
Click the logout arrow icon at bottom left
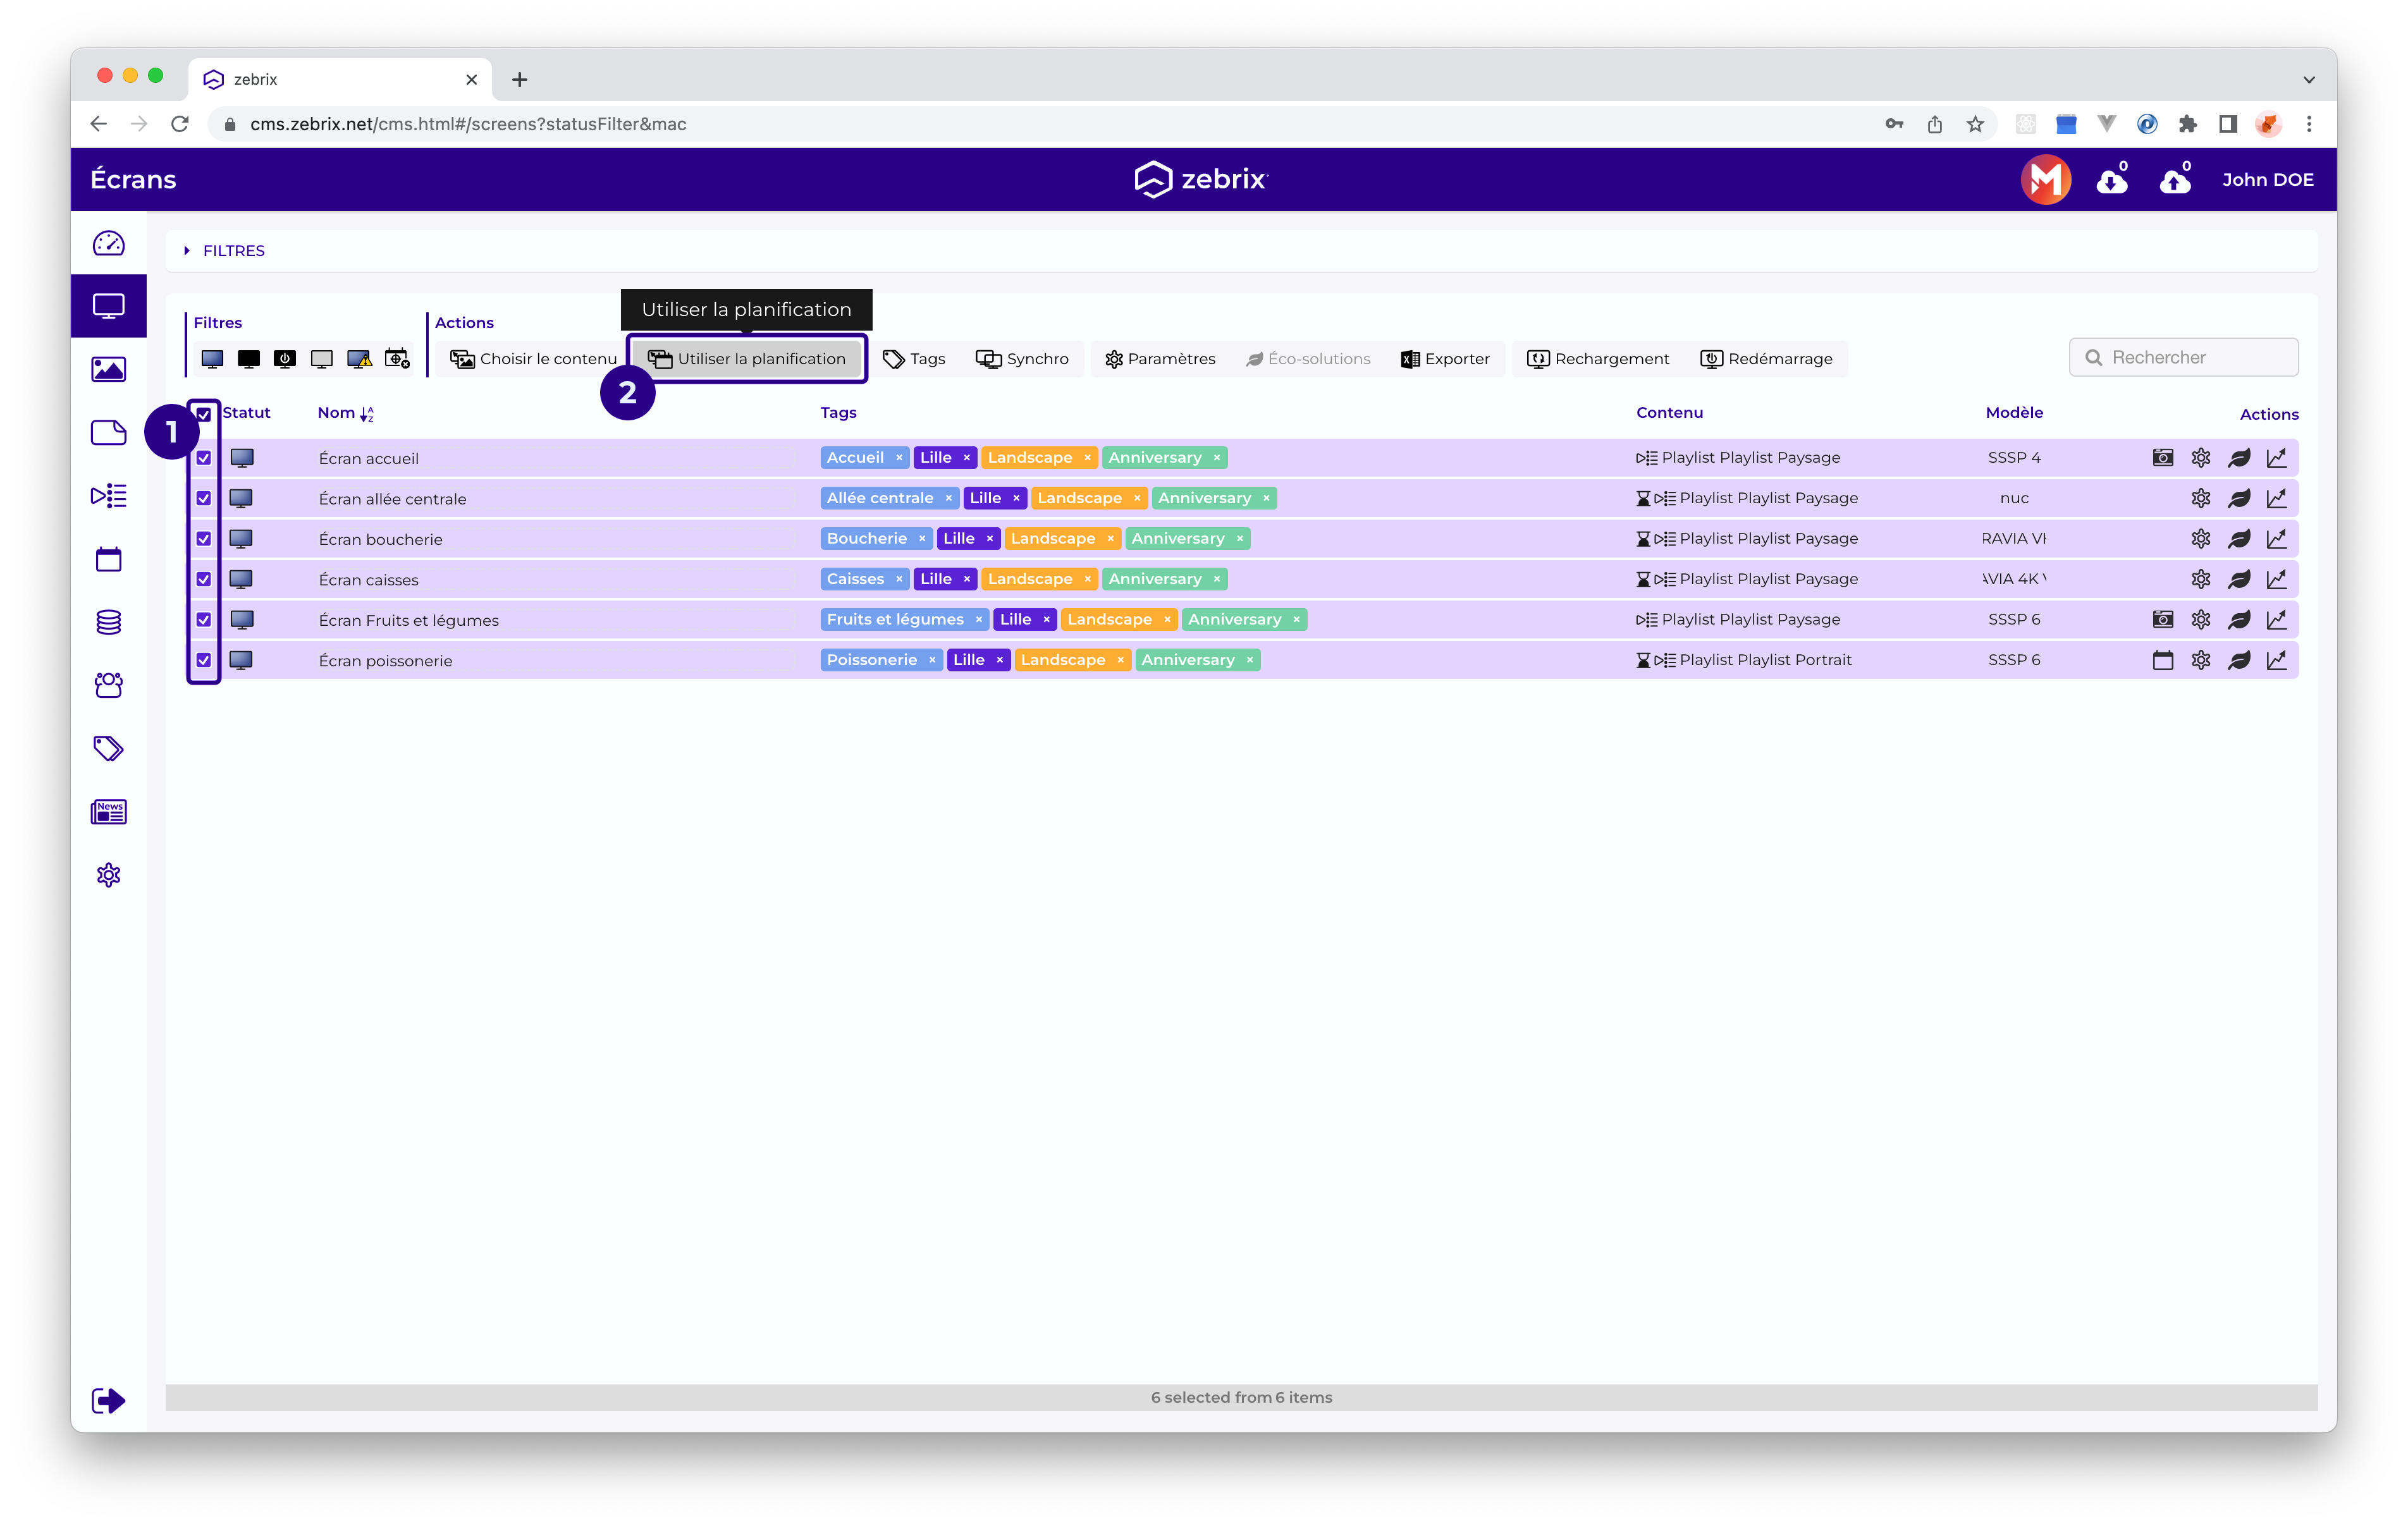click(x=108, y=1400)
